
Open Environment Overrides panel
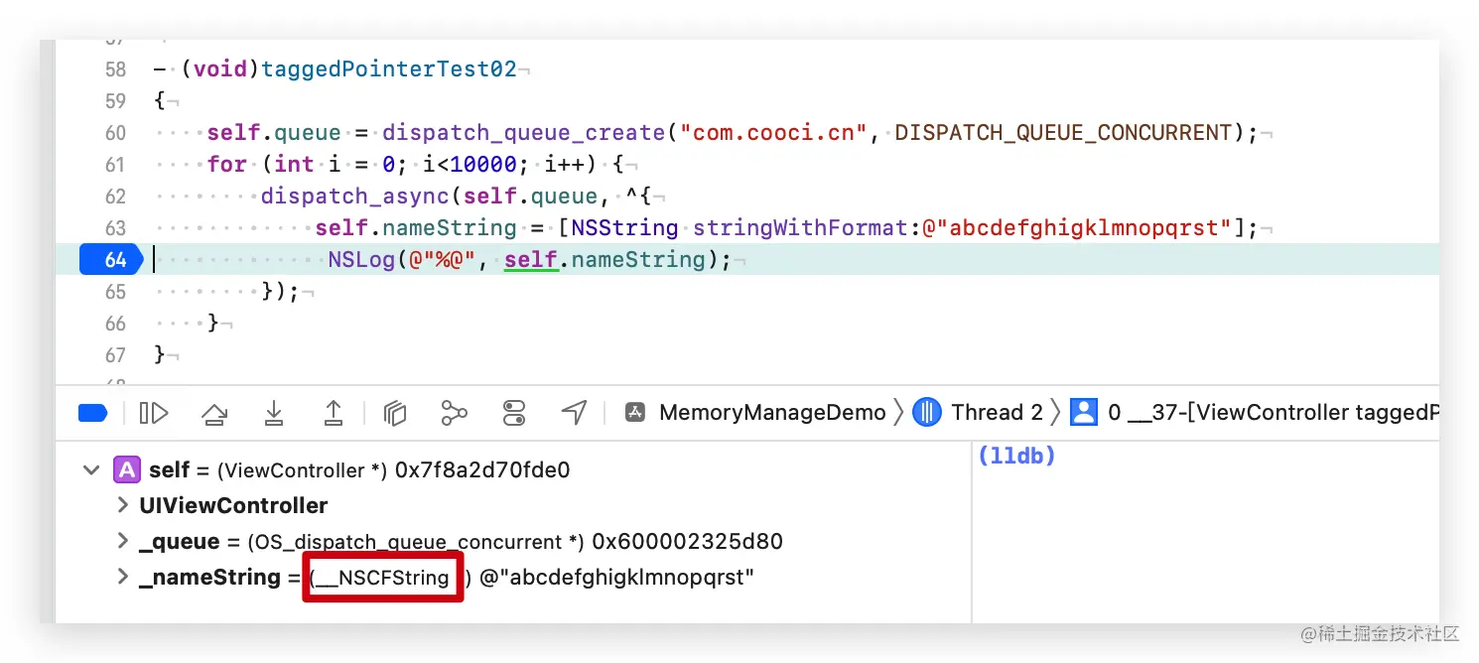tap(514, 412)
